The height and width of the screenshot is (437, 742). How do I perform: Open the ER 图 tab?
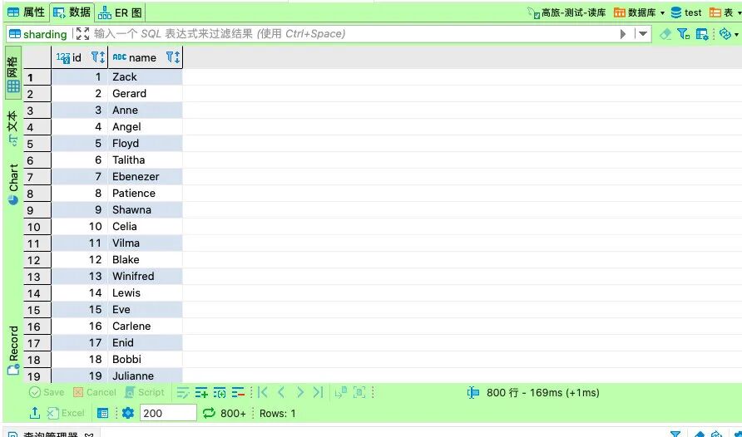(121, 12)
